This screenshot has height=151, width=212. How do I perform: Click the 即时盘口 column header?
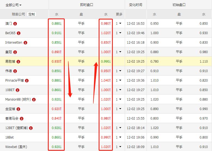pos(87,5)
